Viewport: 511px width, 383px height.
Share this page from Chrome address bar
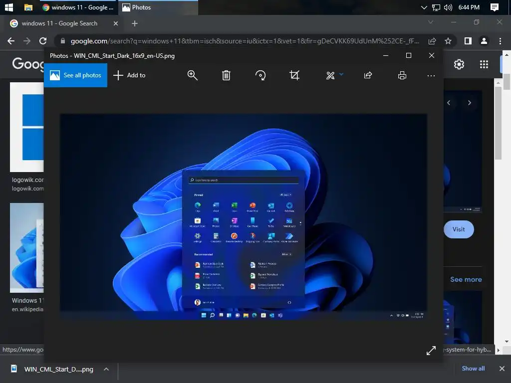[x=432, y=41]
